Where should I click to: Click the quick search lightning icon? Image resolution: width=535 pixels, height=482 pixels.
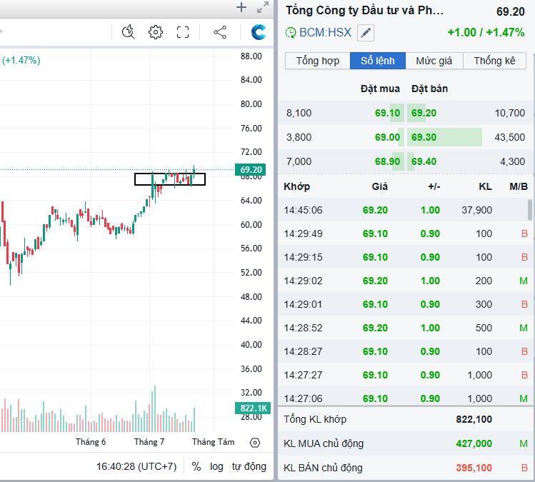[129, 32]
